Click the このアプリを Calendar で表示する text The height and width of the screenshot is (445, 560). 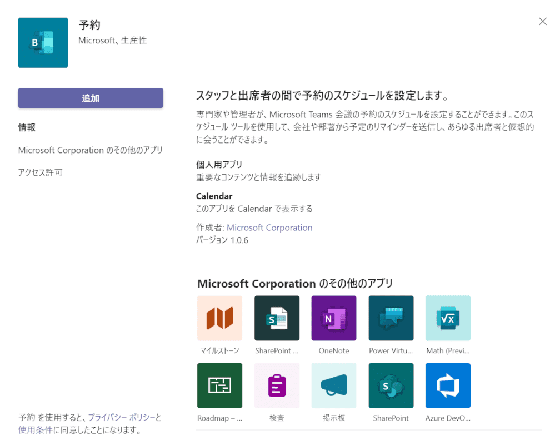(x=254, y=209)
